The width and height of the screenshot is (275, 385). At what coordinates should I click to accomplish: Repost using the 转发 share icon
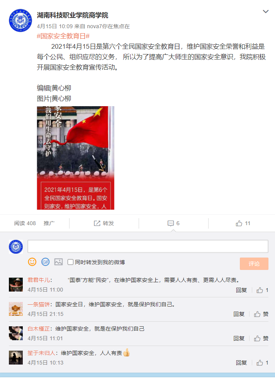[104, 223]
